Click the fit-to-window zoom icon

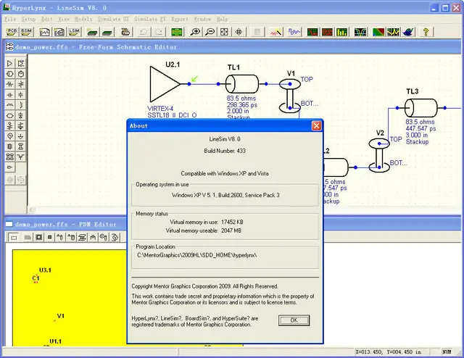[224, 32]
